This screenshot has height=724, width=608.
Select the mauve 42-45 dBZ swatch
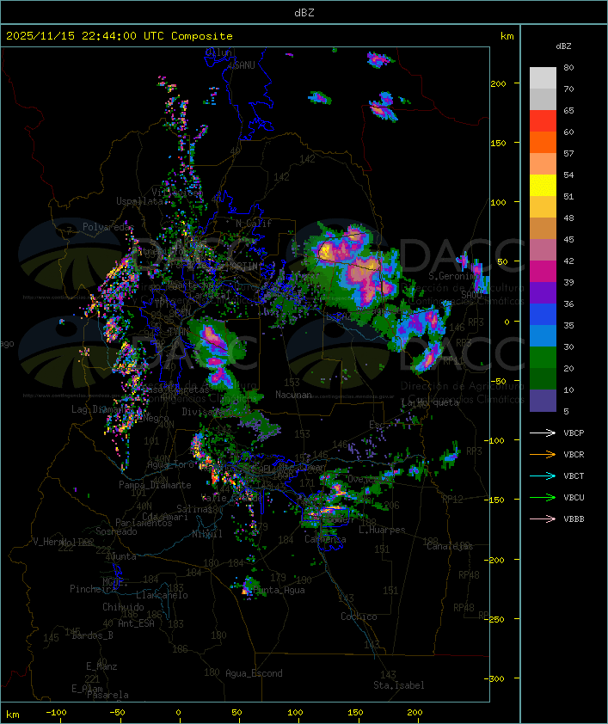543,250
